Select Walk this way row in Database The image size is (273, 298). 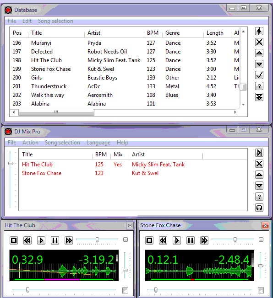125,95
